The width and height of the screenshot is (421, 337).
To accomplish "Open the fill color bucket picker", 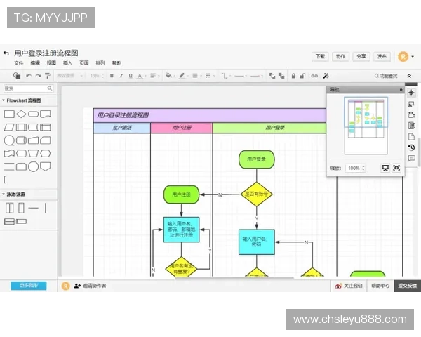I will tap(167, 76).
